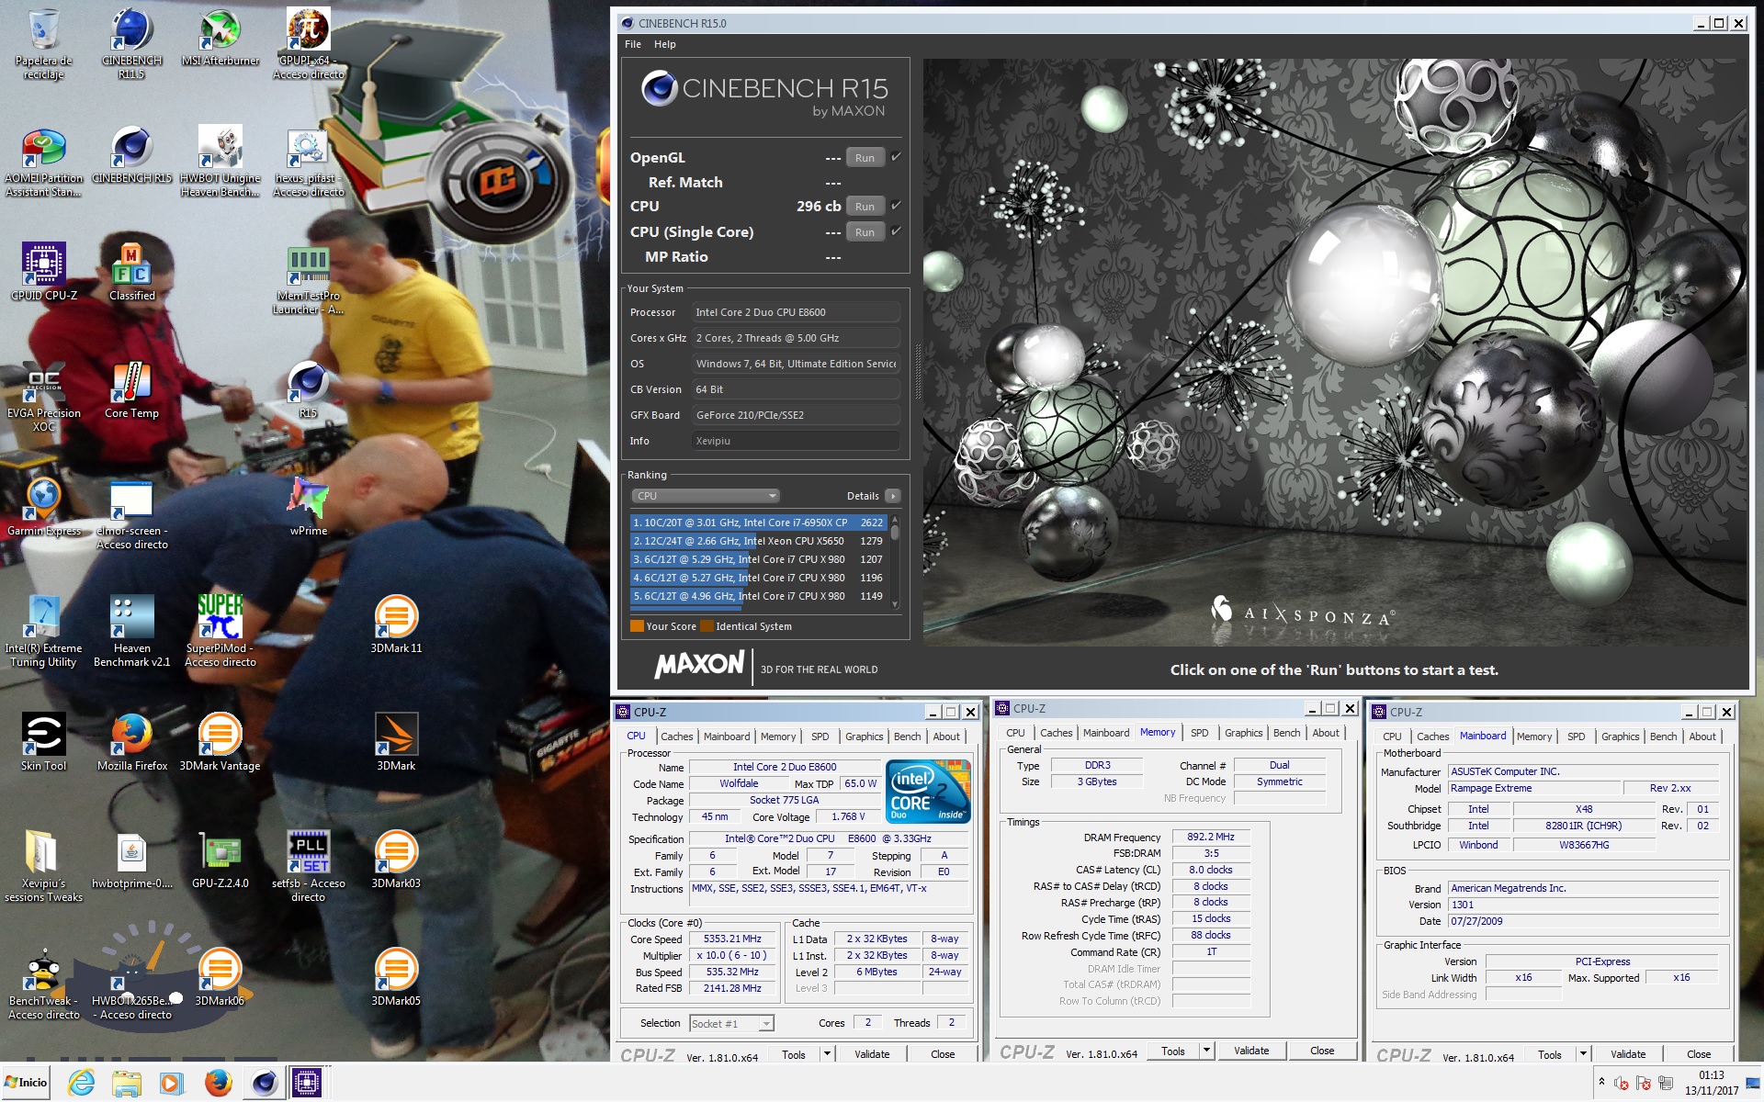
Task: Open the File menu in Cinebench
Action: click(633, 44)
